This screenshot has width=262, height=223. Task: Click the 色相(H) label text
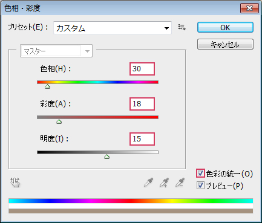click(x=56, y=69)
